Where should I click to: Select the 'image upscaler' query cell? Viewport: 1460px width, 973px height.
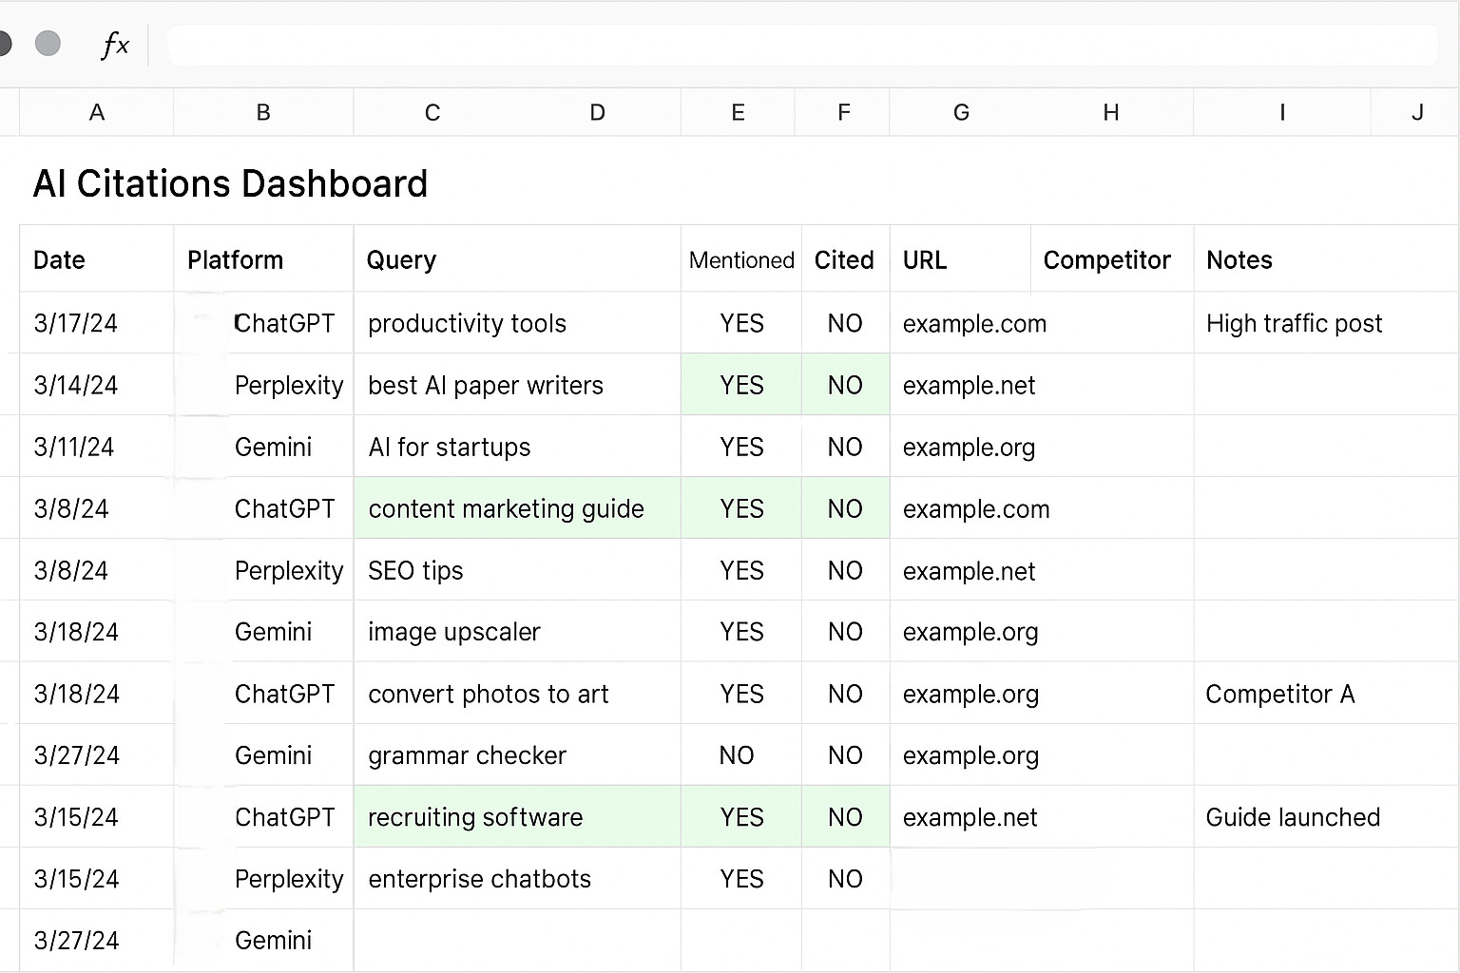(x=517, y=632)
